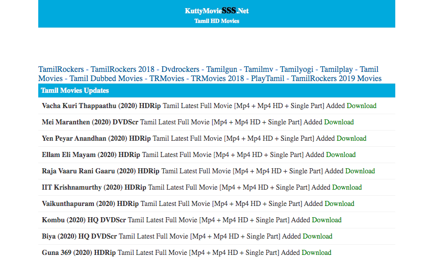The image size is (432, 259).
Task: Open the Tamil Dubbed Movies link
Action: pyautogui.click(x=106, y=79)
